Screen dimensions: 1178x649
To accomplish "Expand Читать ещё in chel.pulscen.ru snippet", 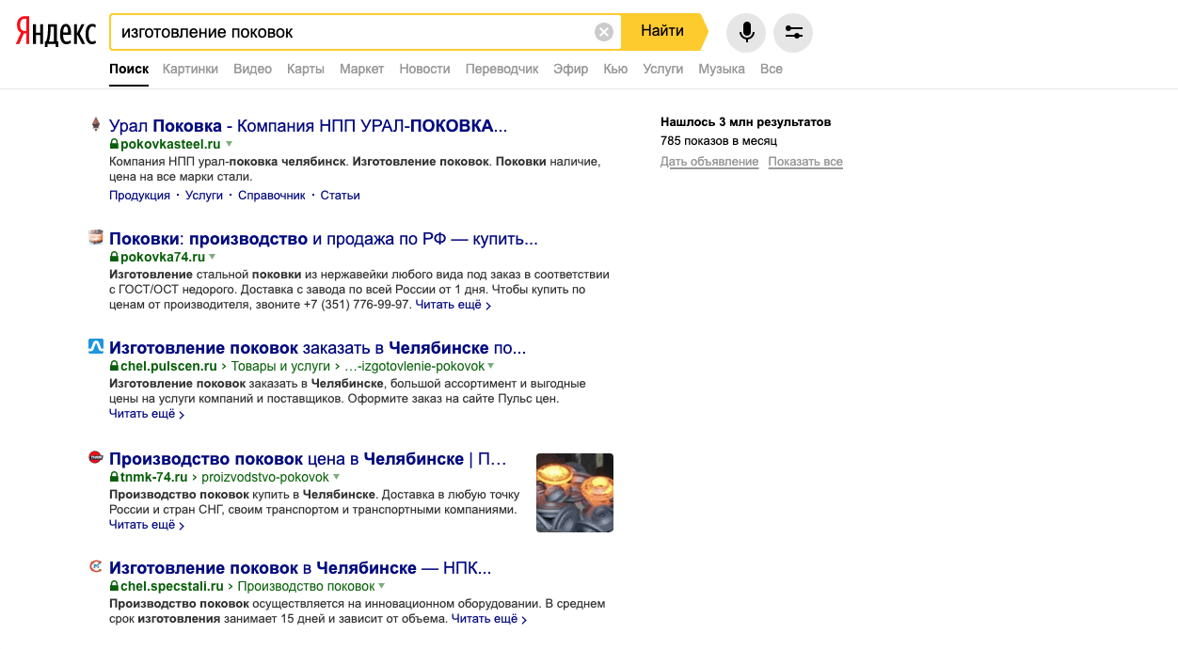I will click(147, 414).
